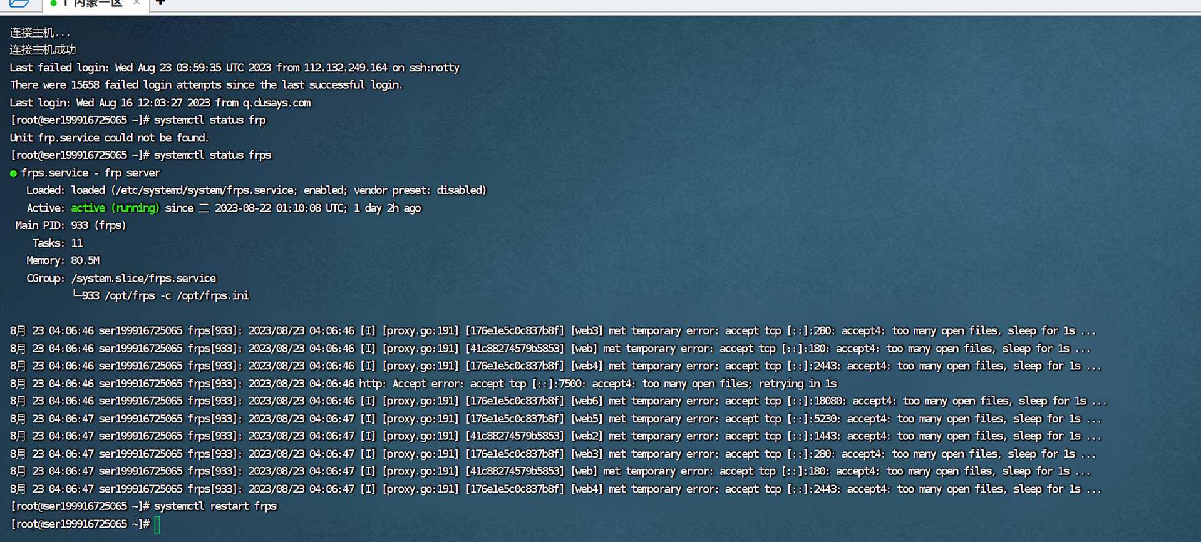Click command "systemctl status frps"
Viewport: 1201px width, 542px height.
(x=212, y=155)
